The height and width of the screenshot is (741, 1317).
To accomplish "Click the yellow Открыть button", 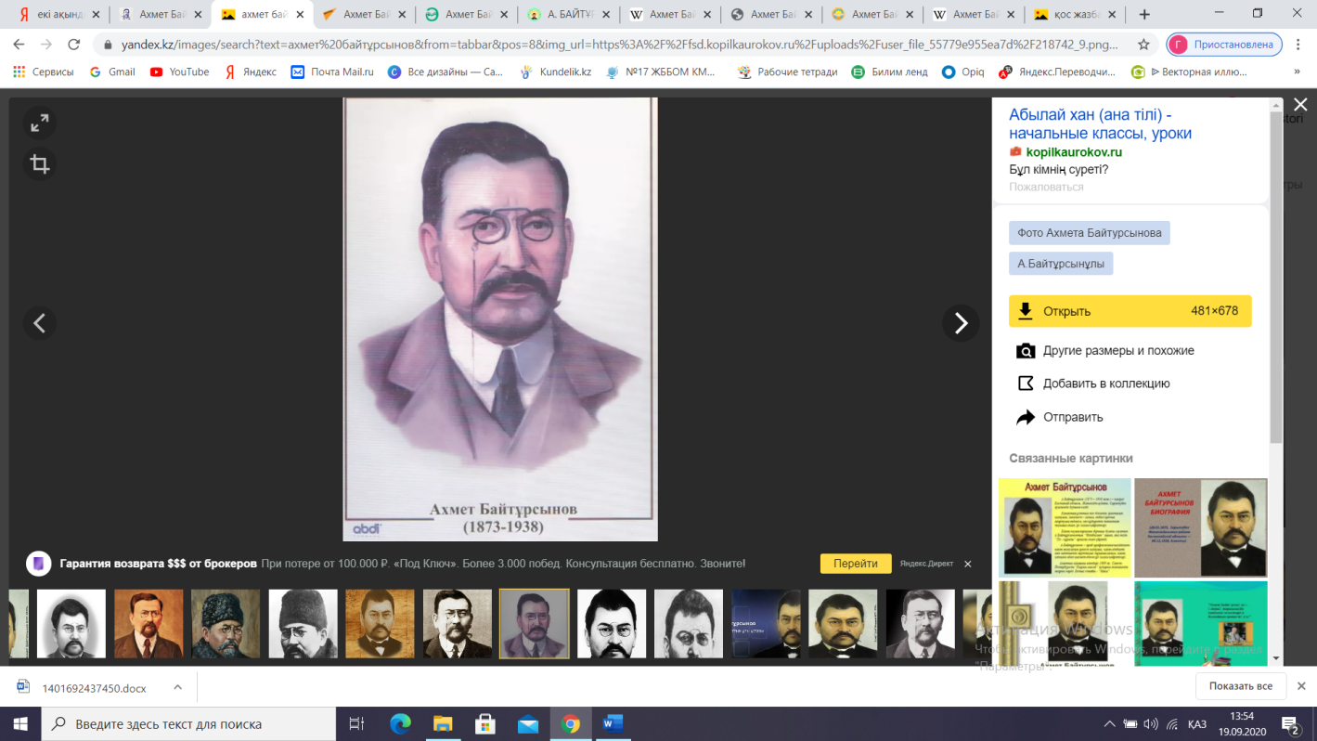I will point(1130,311).
